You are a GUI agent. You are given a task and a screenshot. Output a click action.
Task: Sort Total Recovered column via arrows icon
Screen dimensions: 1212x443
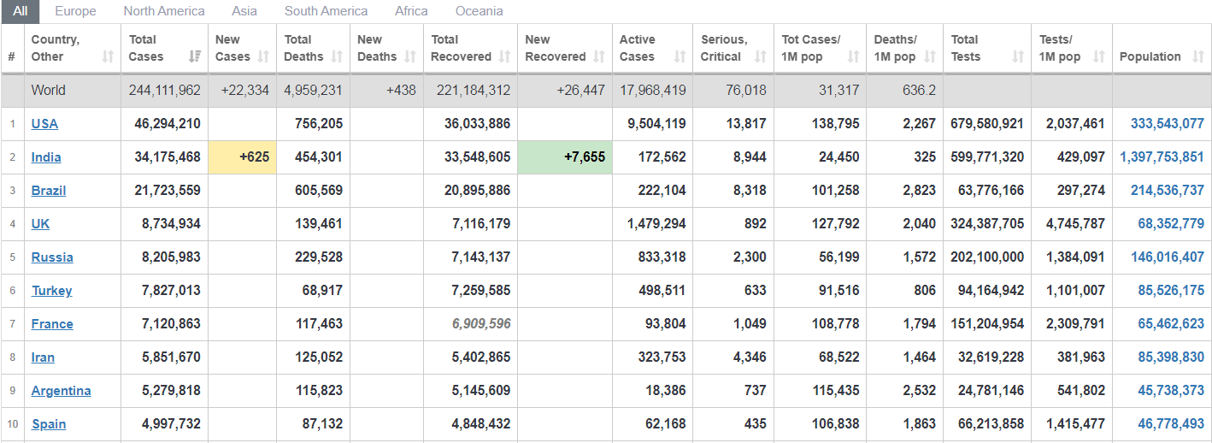tap(504, 56)
